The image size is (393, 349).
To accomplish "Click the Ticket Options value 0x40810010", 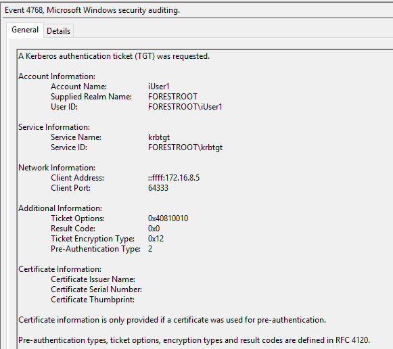I will [168, 218].
